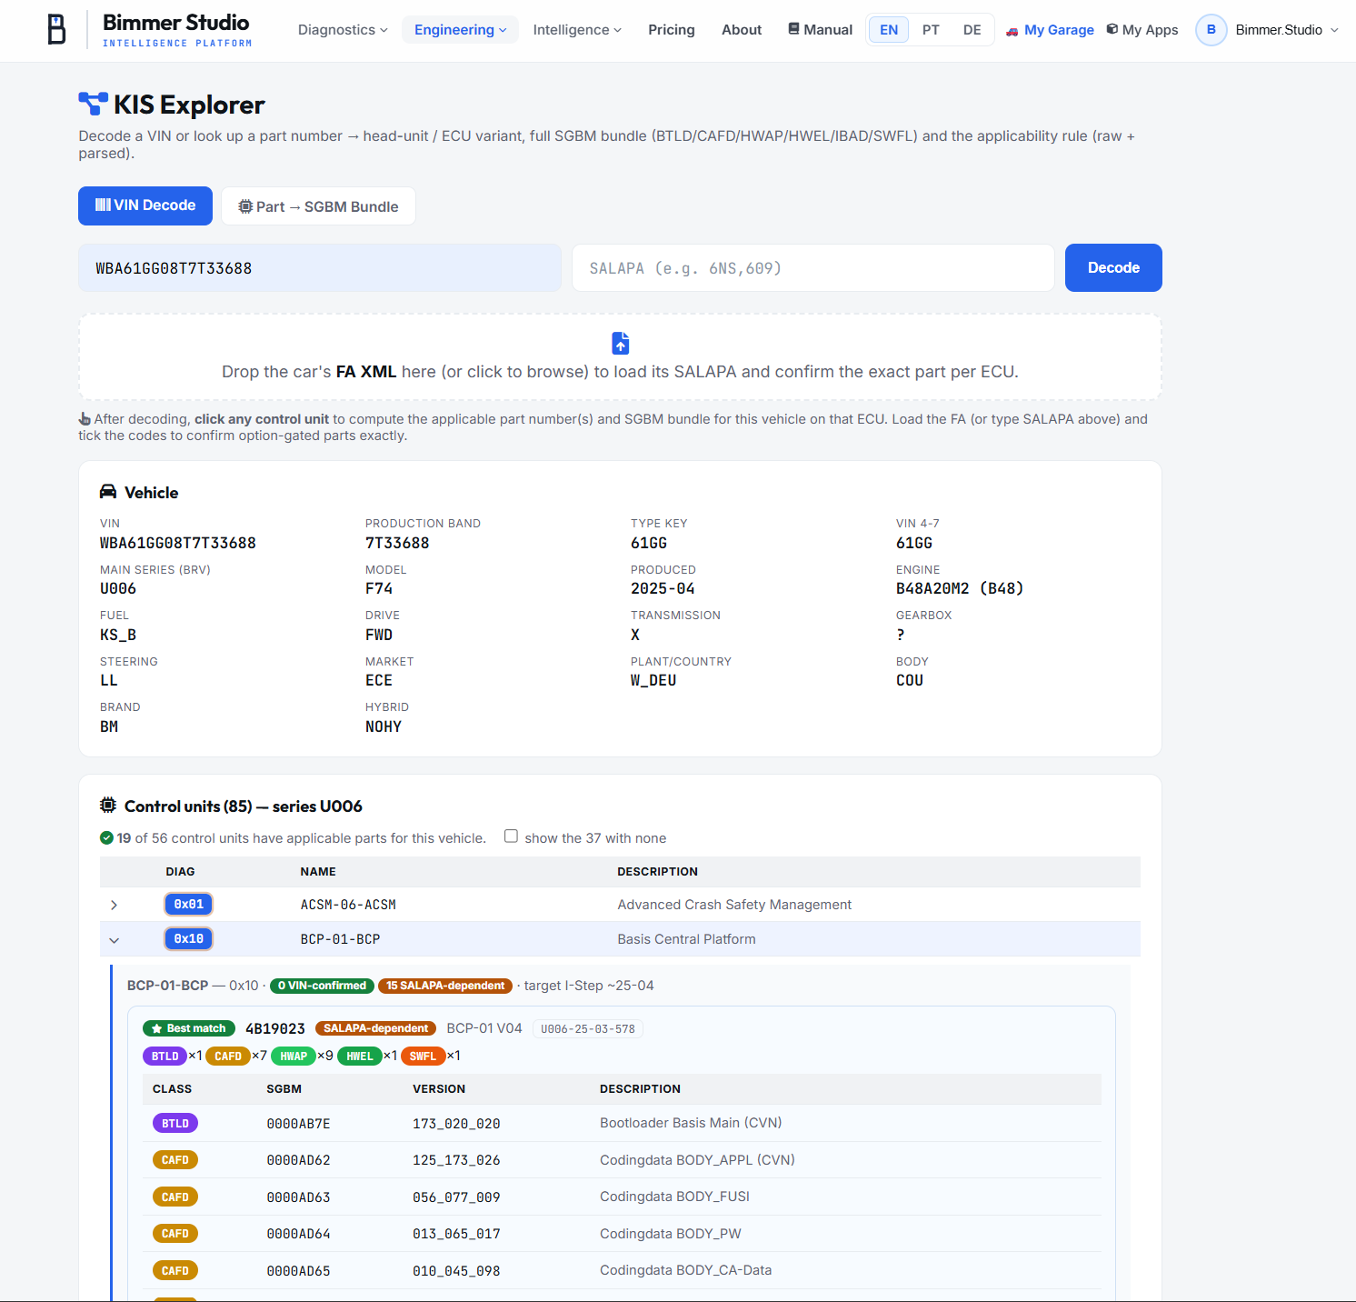Click 'Bootloader Basis Main (CVN)' description
Viewport: 1356px width, 1302px height.
coord(691,1123)
